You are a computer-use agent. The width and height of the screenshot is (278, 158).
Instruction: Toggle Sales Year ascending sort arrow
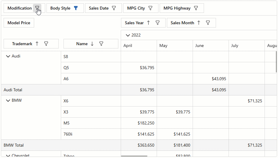[x=148, y=23]
